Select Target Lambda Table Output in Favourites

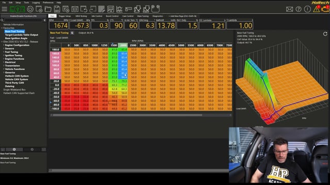(x=22, y=35)
